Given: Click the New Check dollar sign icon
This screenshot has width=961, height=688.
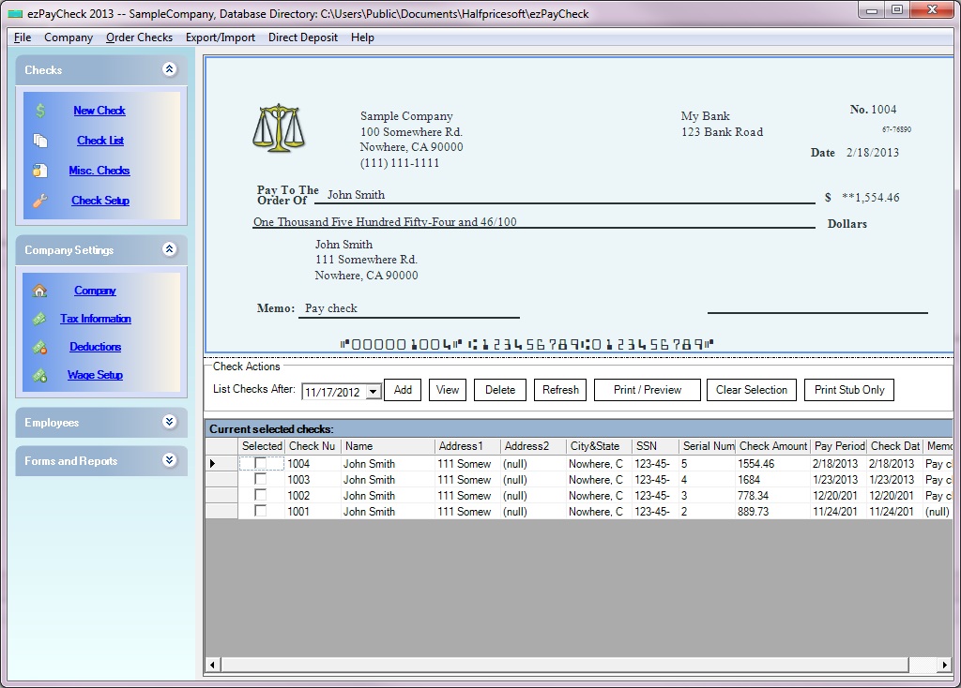Looking at the screenshot, I should tap(40, 111).
